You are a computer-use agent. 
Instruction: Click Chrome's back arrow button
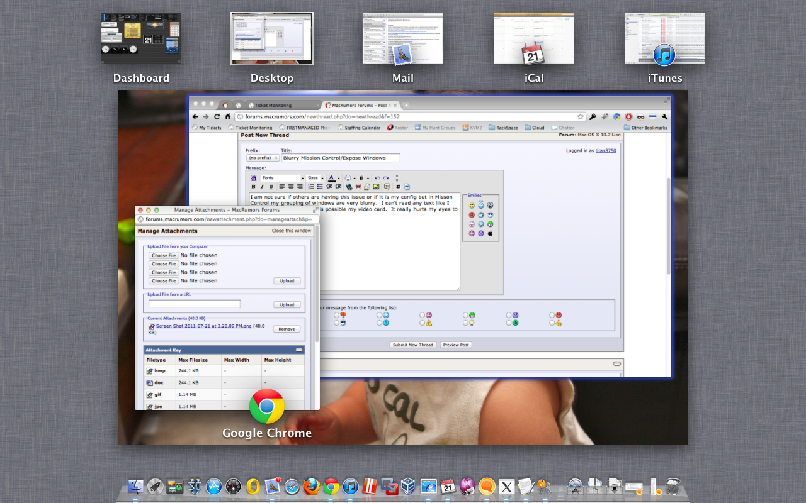pos(195,116)
